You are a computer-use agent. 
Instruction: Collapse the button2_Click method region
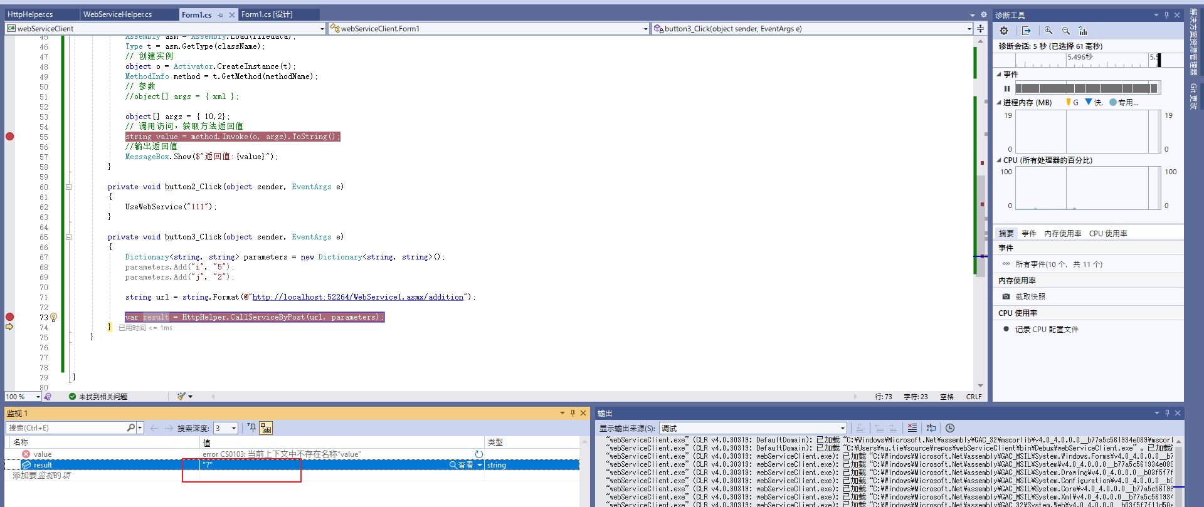click(x=68, y=187)
